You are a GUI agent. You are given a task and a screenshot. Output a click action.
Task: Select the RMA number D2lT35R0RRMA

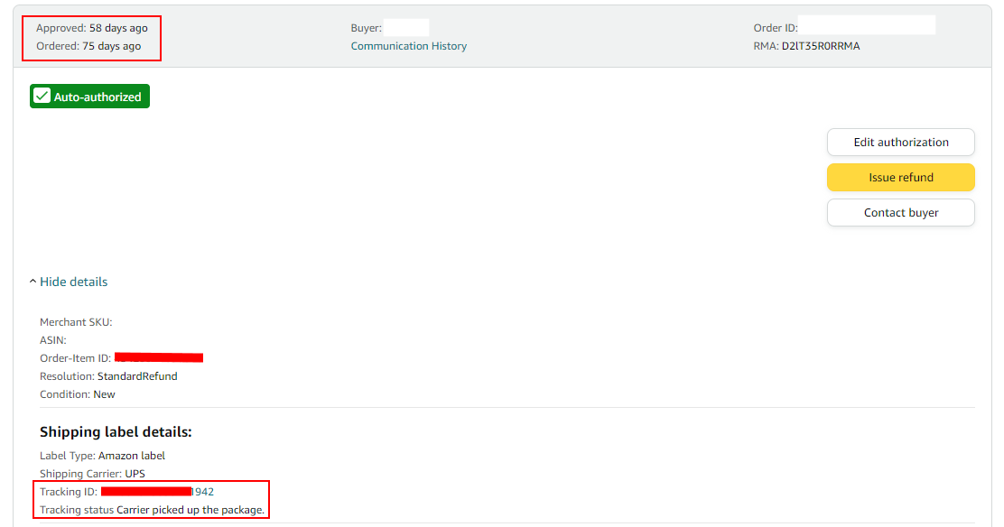820,46
